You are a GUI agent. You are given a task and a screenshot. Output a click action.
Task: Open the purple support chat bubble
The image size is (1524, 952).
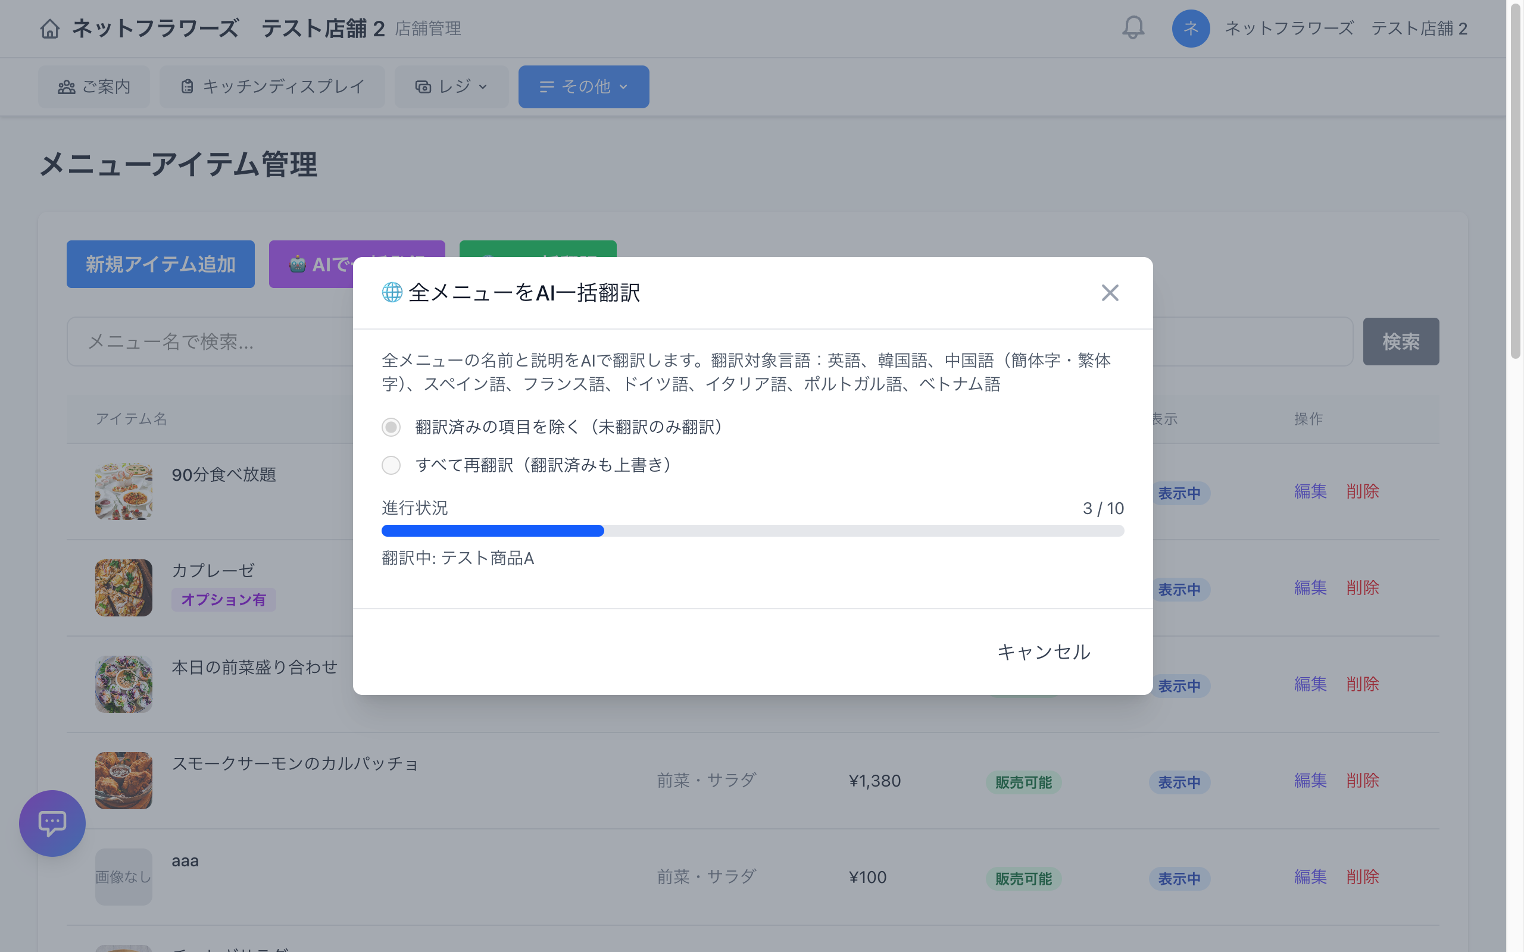pyautogui.click(x=52, y=823)
